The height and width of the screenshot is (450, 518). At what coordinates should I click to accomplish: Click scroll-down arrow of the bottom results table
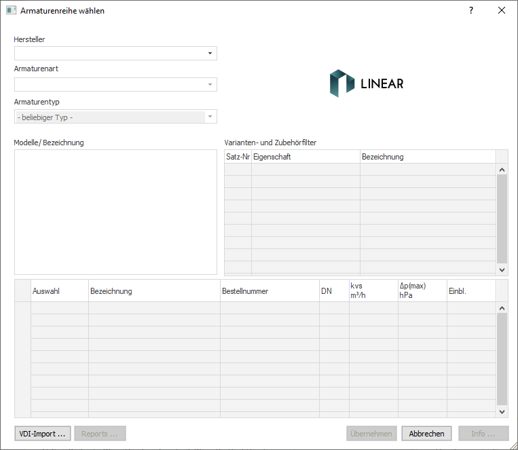[502, 412]
